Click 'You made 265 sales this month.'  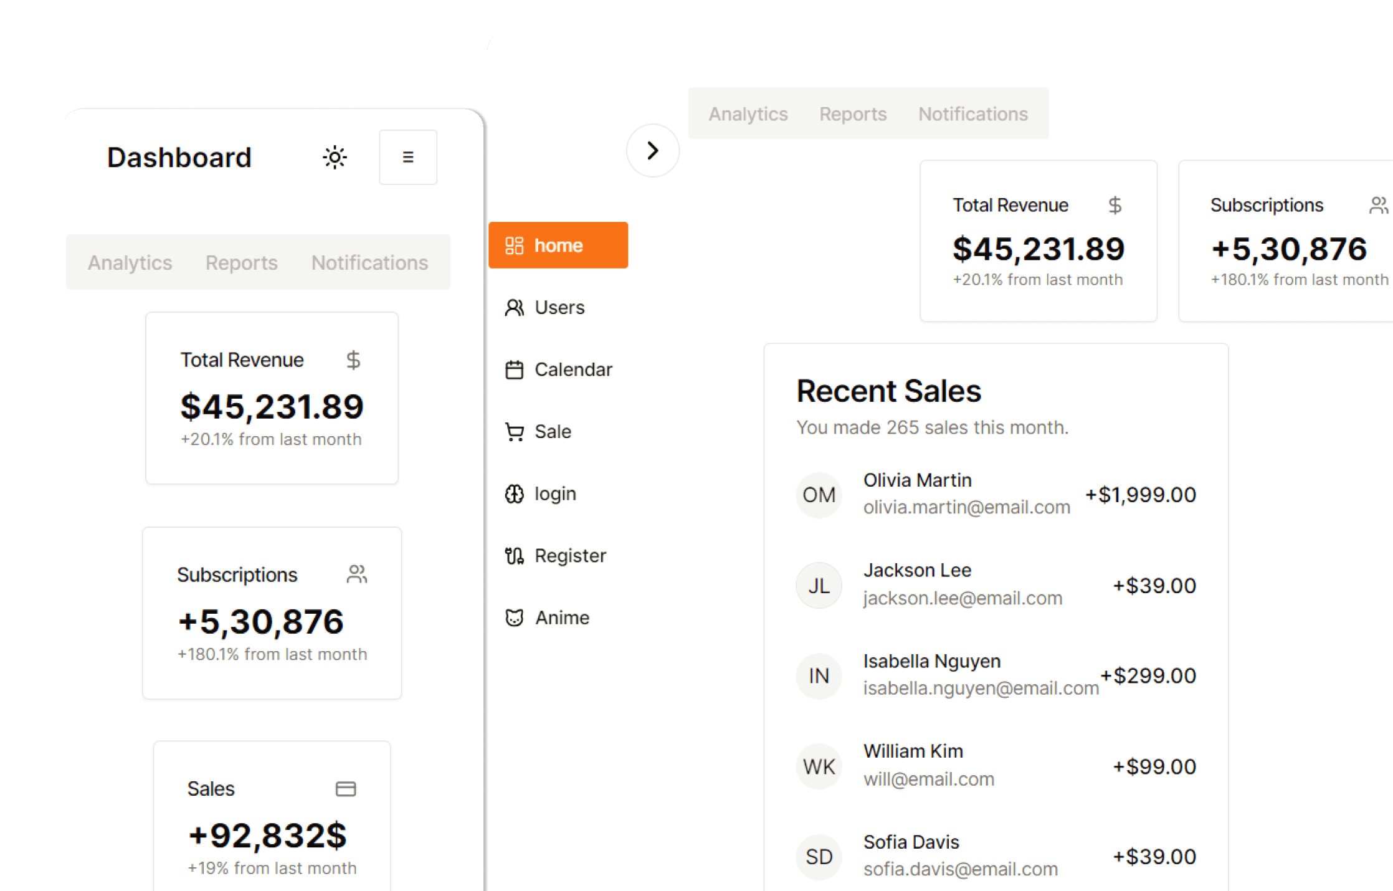932,427
